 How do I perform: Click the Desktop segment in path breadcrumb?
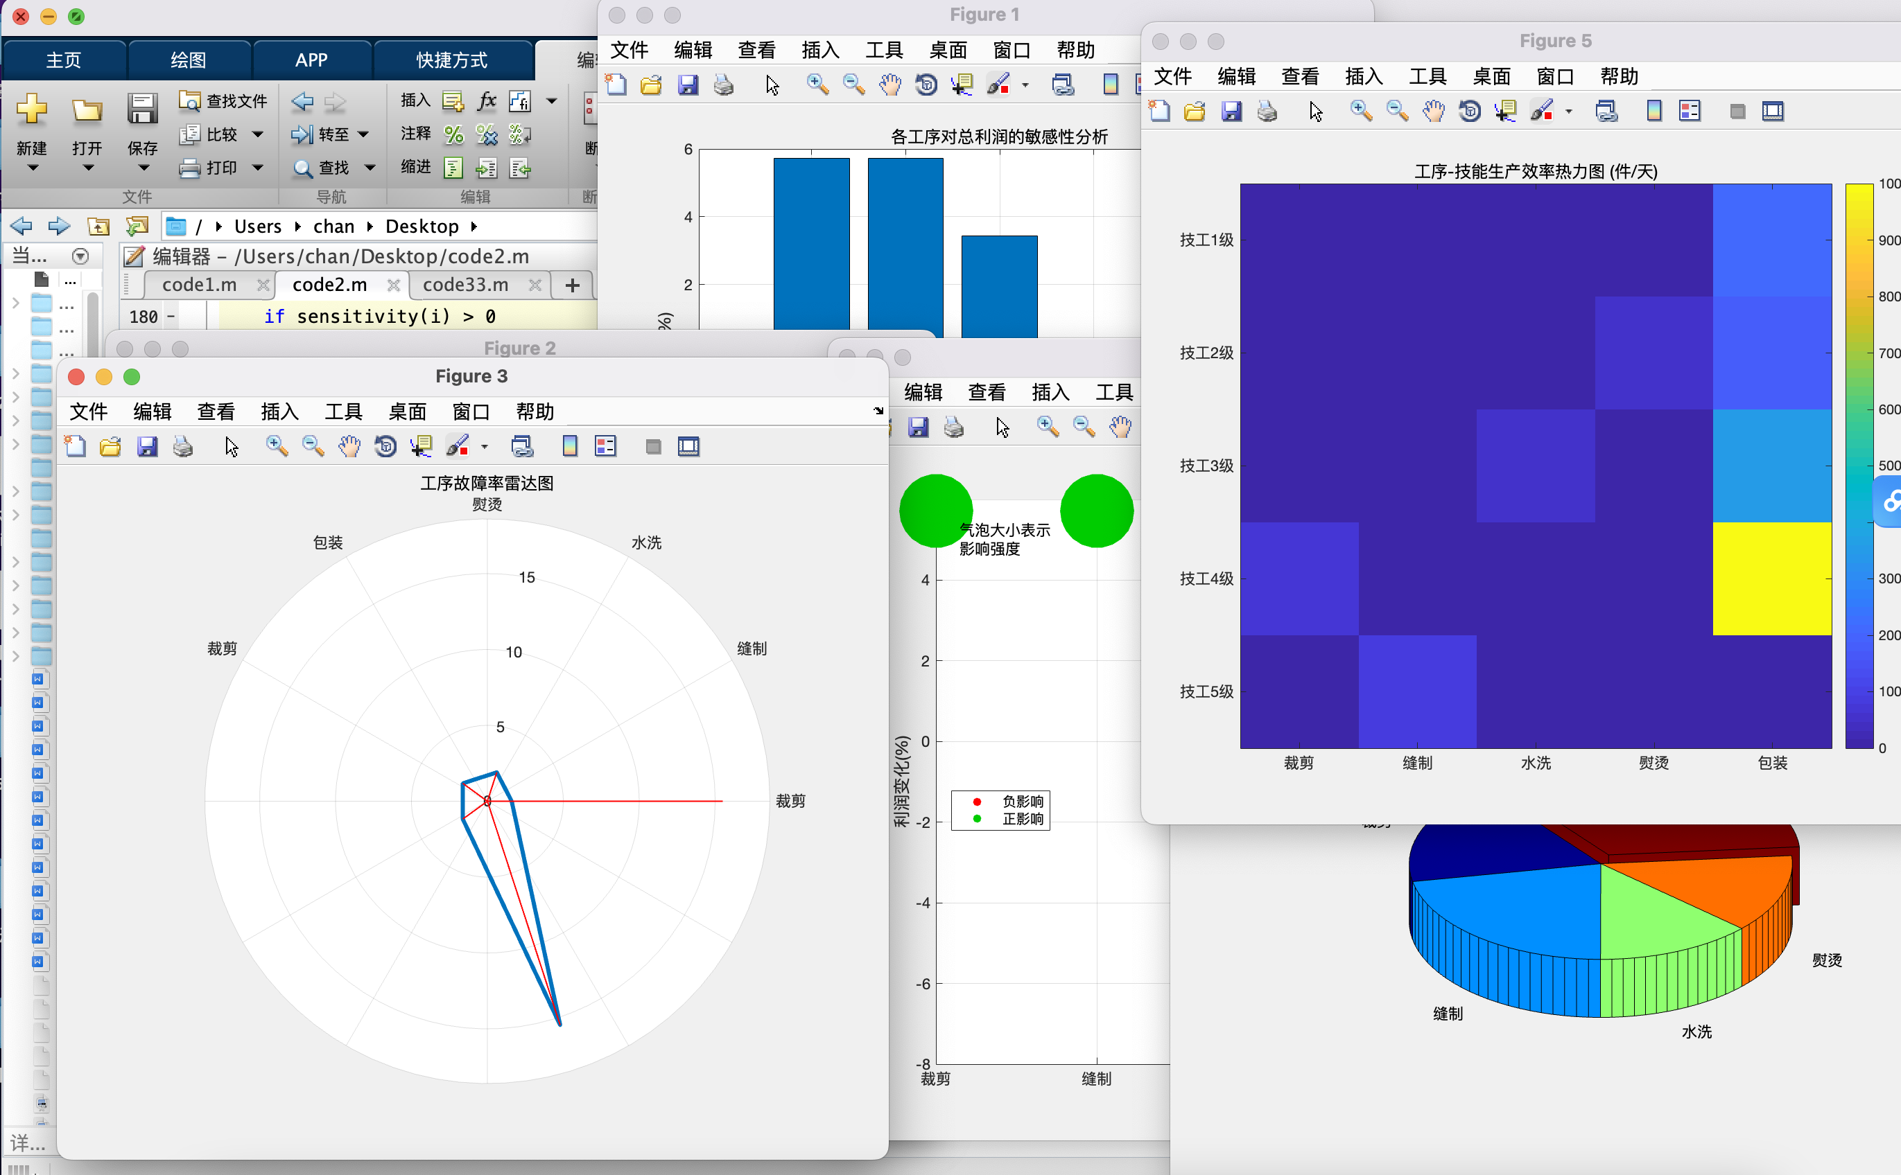(x=422, y=226)
